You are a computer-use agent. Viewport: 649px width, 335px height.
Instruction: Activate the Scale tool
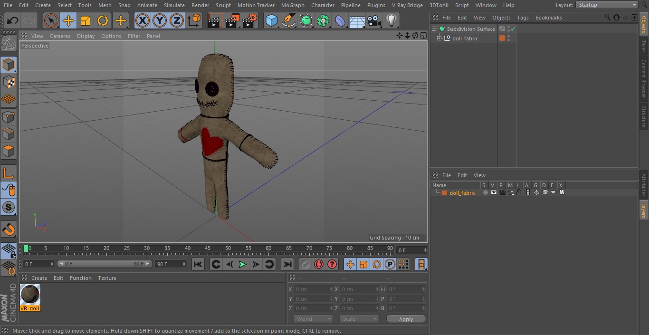click(x=86, y=20)
